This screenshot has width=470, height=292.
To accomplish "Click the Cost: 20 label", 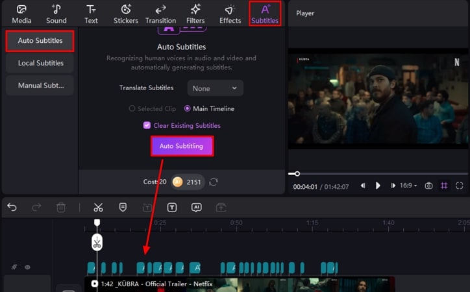I will (155, 182).
